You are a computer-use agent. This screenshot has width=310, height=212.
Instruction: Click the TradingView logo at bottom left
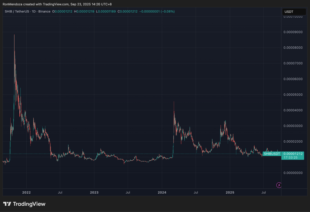click(x=24, y=204)
